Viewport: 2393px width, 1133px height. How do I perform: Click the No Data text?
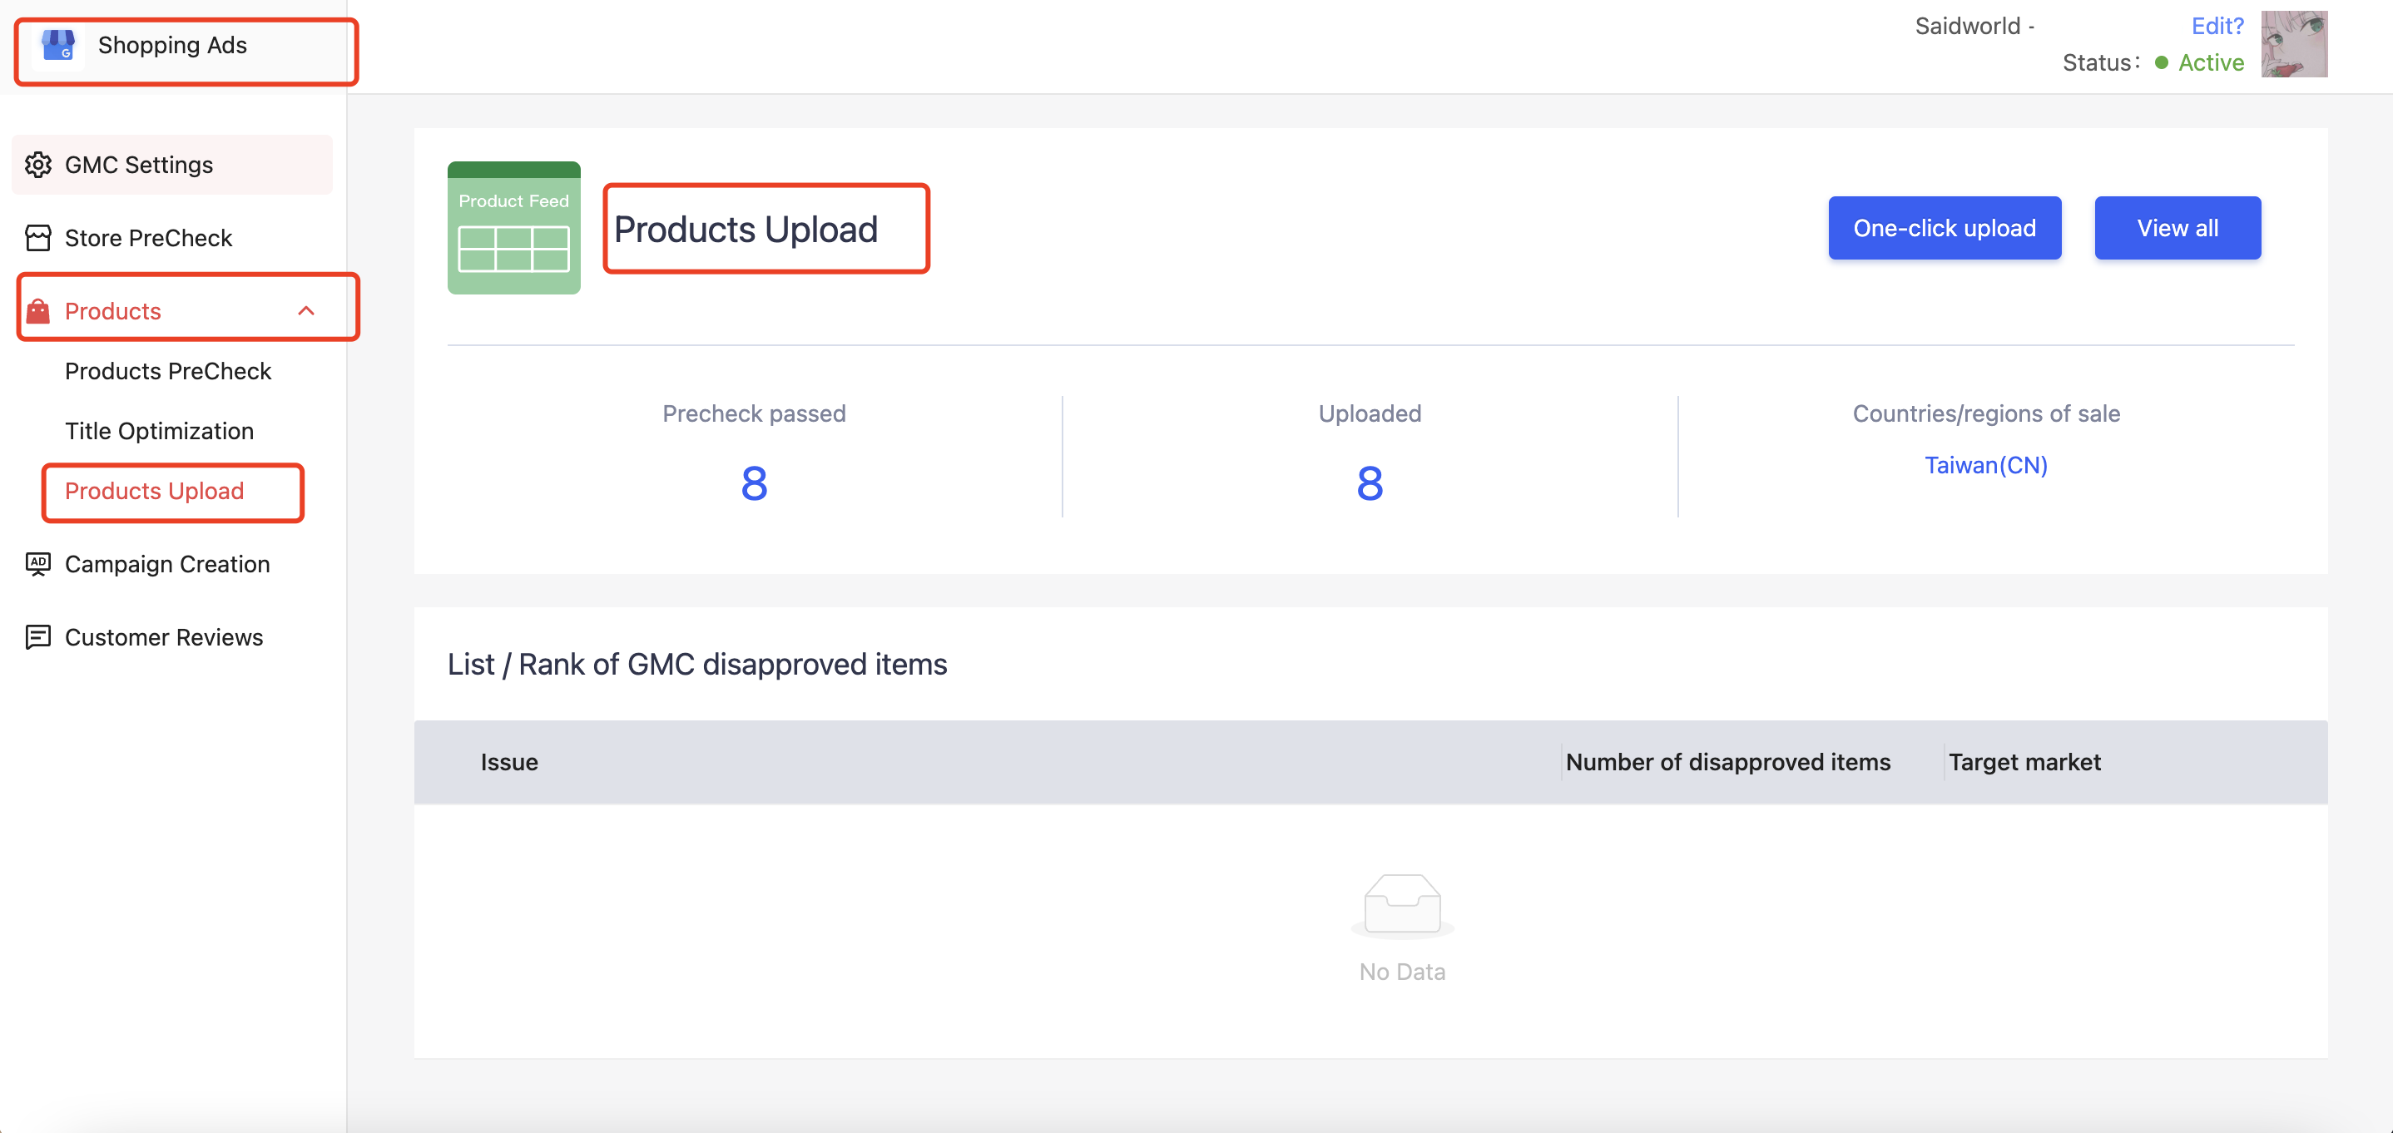[x=1402, y=972]
